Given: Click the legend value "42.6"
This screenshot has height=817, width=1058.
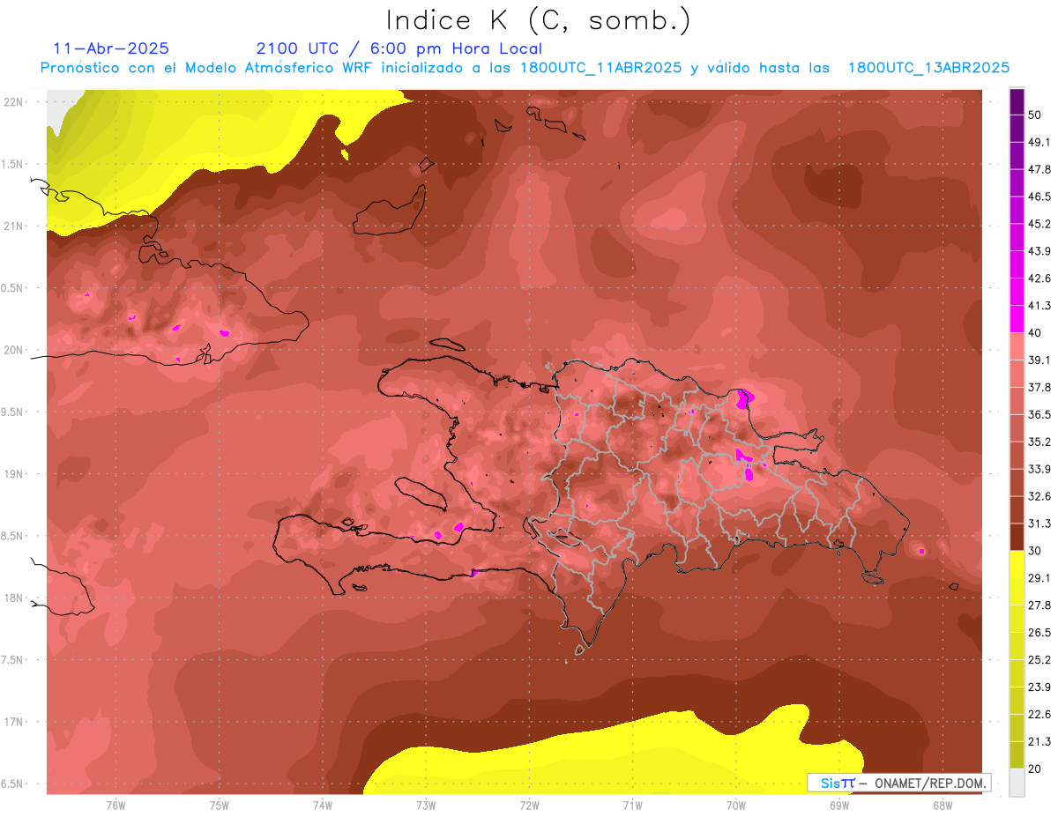Looking at the screenshot, I should click(1039, 279).
